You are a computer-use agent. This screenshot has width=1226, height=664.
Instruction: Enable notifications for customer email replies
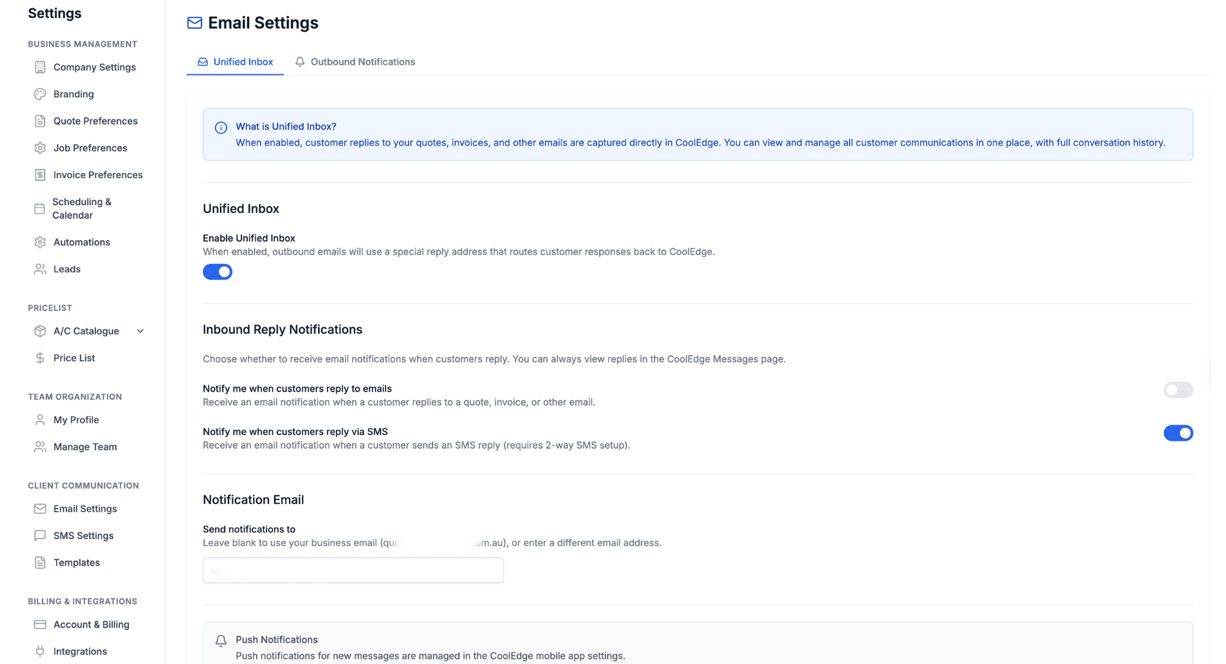click(x=1178, y=390)
